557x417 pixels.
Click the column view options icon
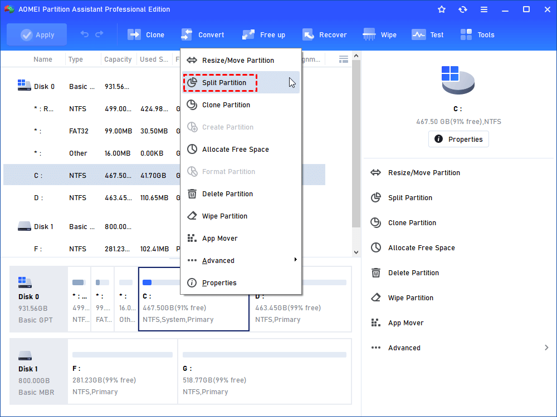[x=344, y=59]
